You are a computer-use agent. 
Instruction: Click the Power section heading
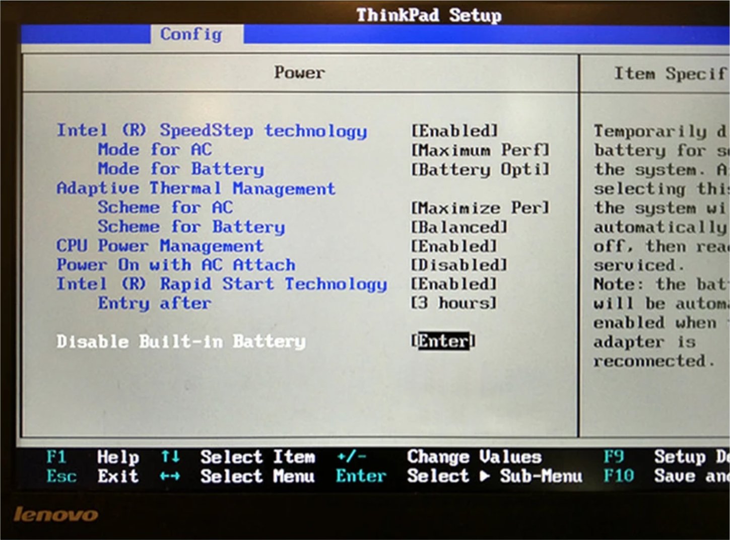tap(299, 73)
